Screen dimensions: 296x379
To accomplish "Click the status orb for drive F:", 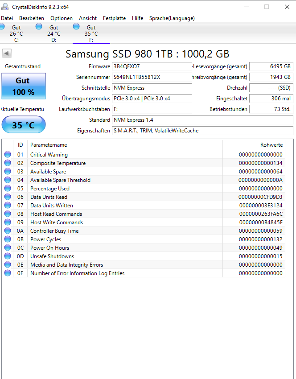I will 76,26.
